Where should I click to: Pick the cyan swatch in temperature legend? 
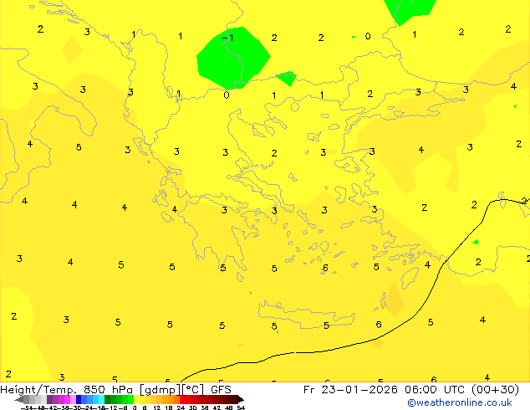[x=101, y=399]
